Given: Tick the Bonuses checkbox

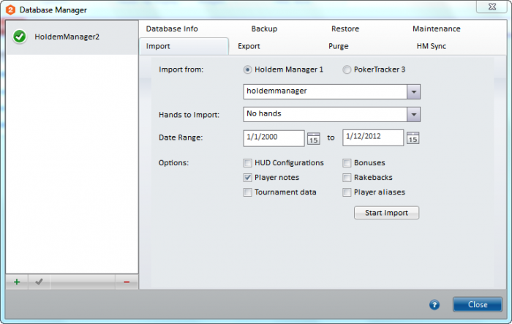Looking at the screenshot, I should (347, 162).
